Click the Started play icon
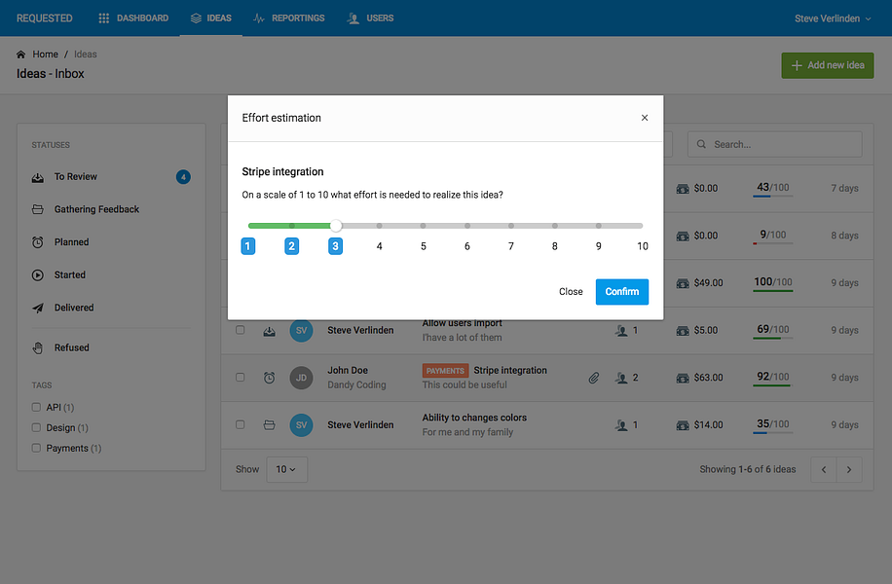This screenshot has width=892, height=584. tap(38, 275)
